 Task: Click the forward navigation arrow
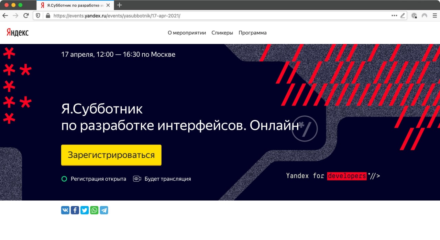point(15,15)
